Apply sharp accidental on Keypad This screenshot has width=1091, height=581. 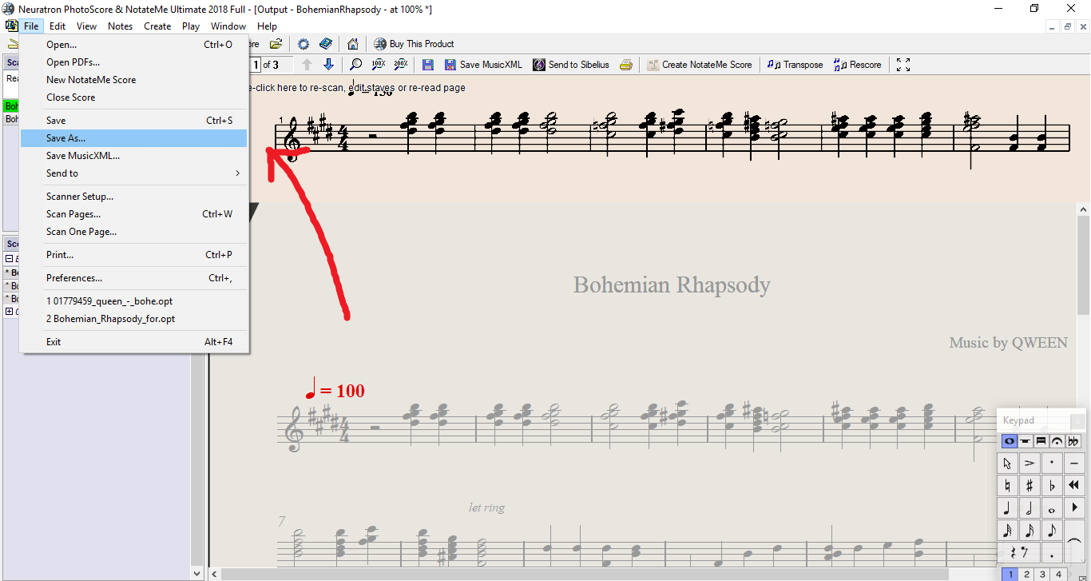click(x=1030, y=485)
